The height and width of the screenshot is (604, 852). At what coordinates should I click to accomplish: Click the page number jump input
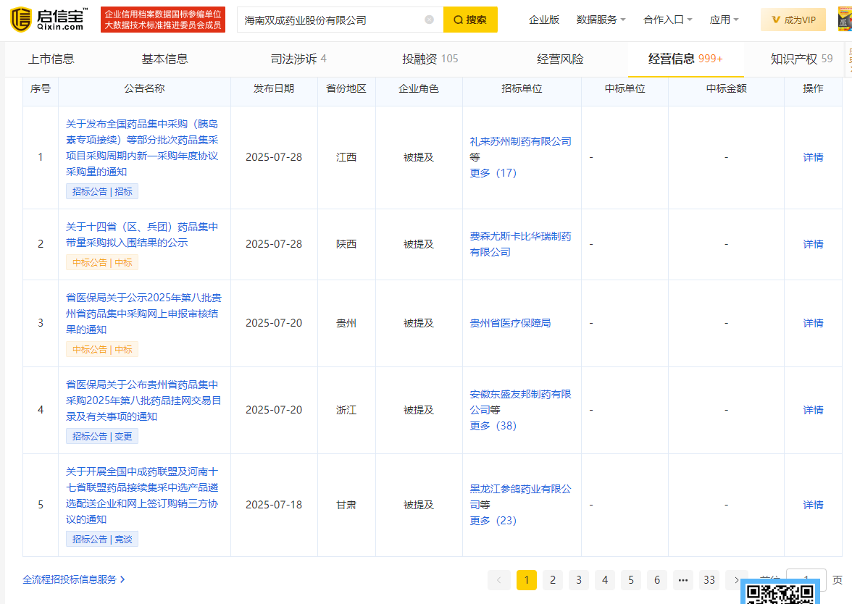click(806, 579)
